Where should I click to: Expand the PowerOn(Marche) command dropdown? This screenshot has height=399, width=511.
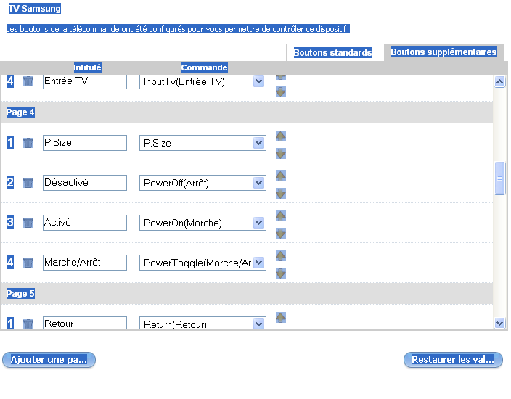coord(259,223)
